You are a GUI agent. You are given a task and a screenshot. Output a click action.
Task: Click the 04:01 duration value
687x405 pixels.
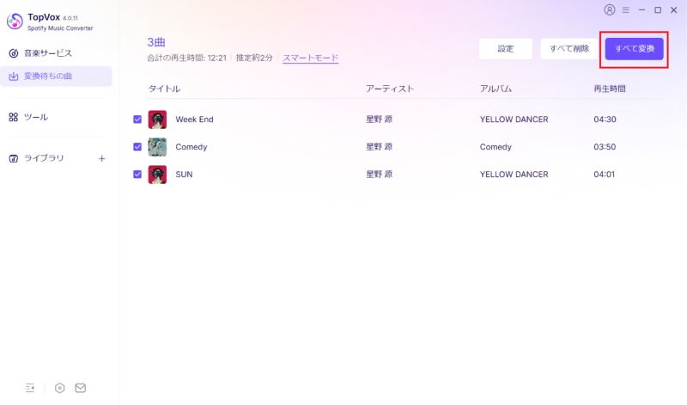(605, 175)
